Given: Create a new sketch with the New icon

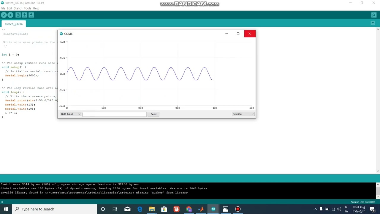Looking at the screenshot, I should point(18,15).
